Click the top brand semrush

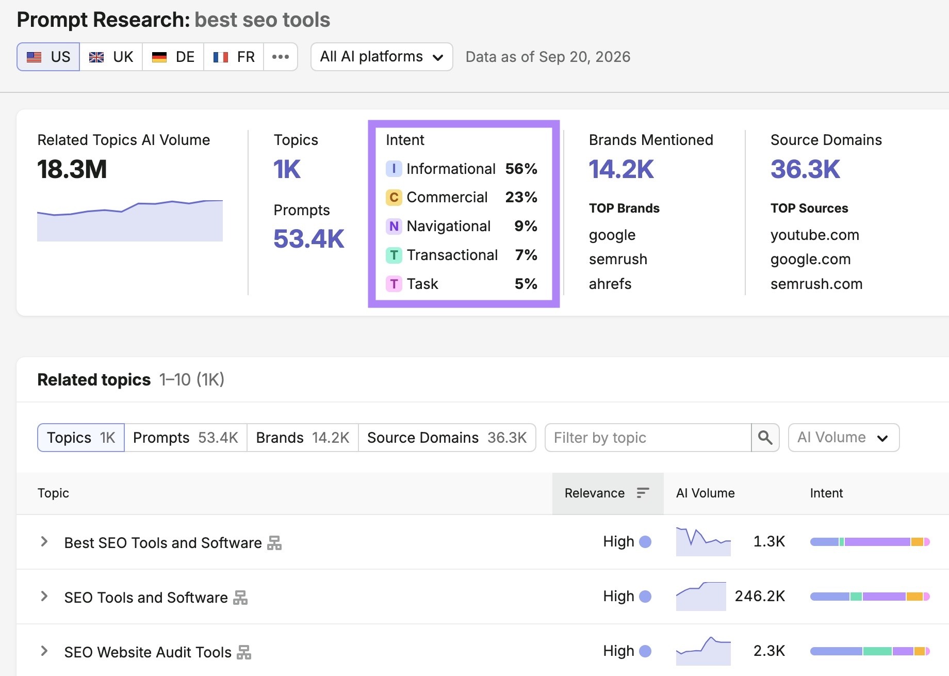point(618,259)
